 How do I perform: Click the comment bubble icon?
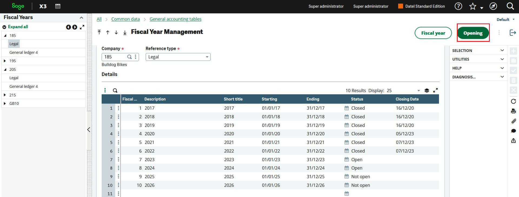tap(513, 131)
